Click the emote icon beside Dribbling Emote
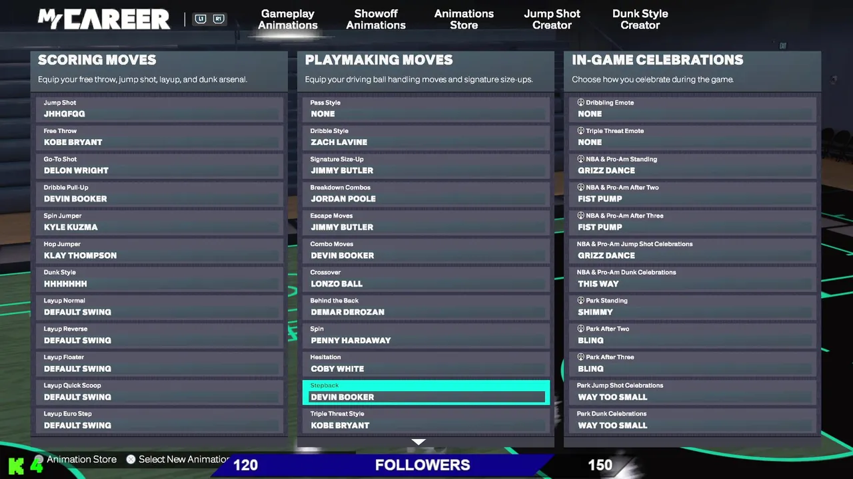 coord(580,102)
